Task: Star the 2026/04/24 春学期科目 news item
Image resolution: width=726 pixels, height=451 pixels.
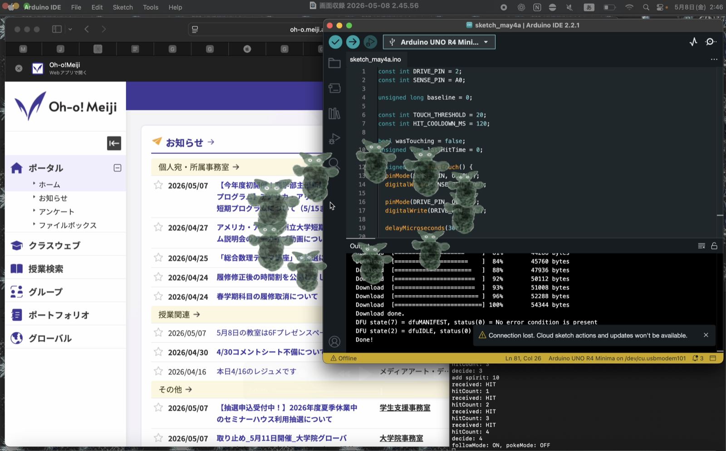Action: tap(158, 296)
